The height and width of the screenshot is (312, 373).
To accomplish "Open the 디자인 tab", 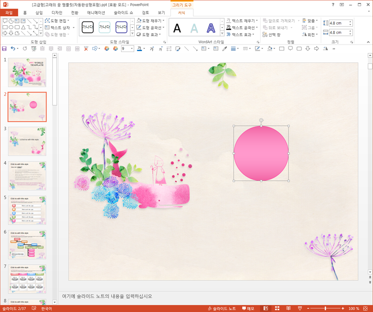I will 57,13.
